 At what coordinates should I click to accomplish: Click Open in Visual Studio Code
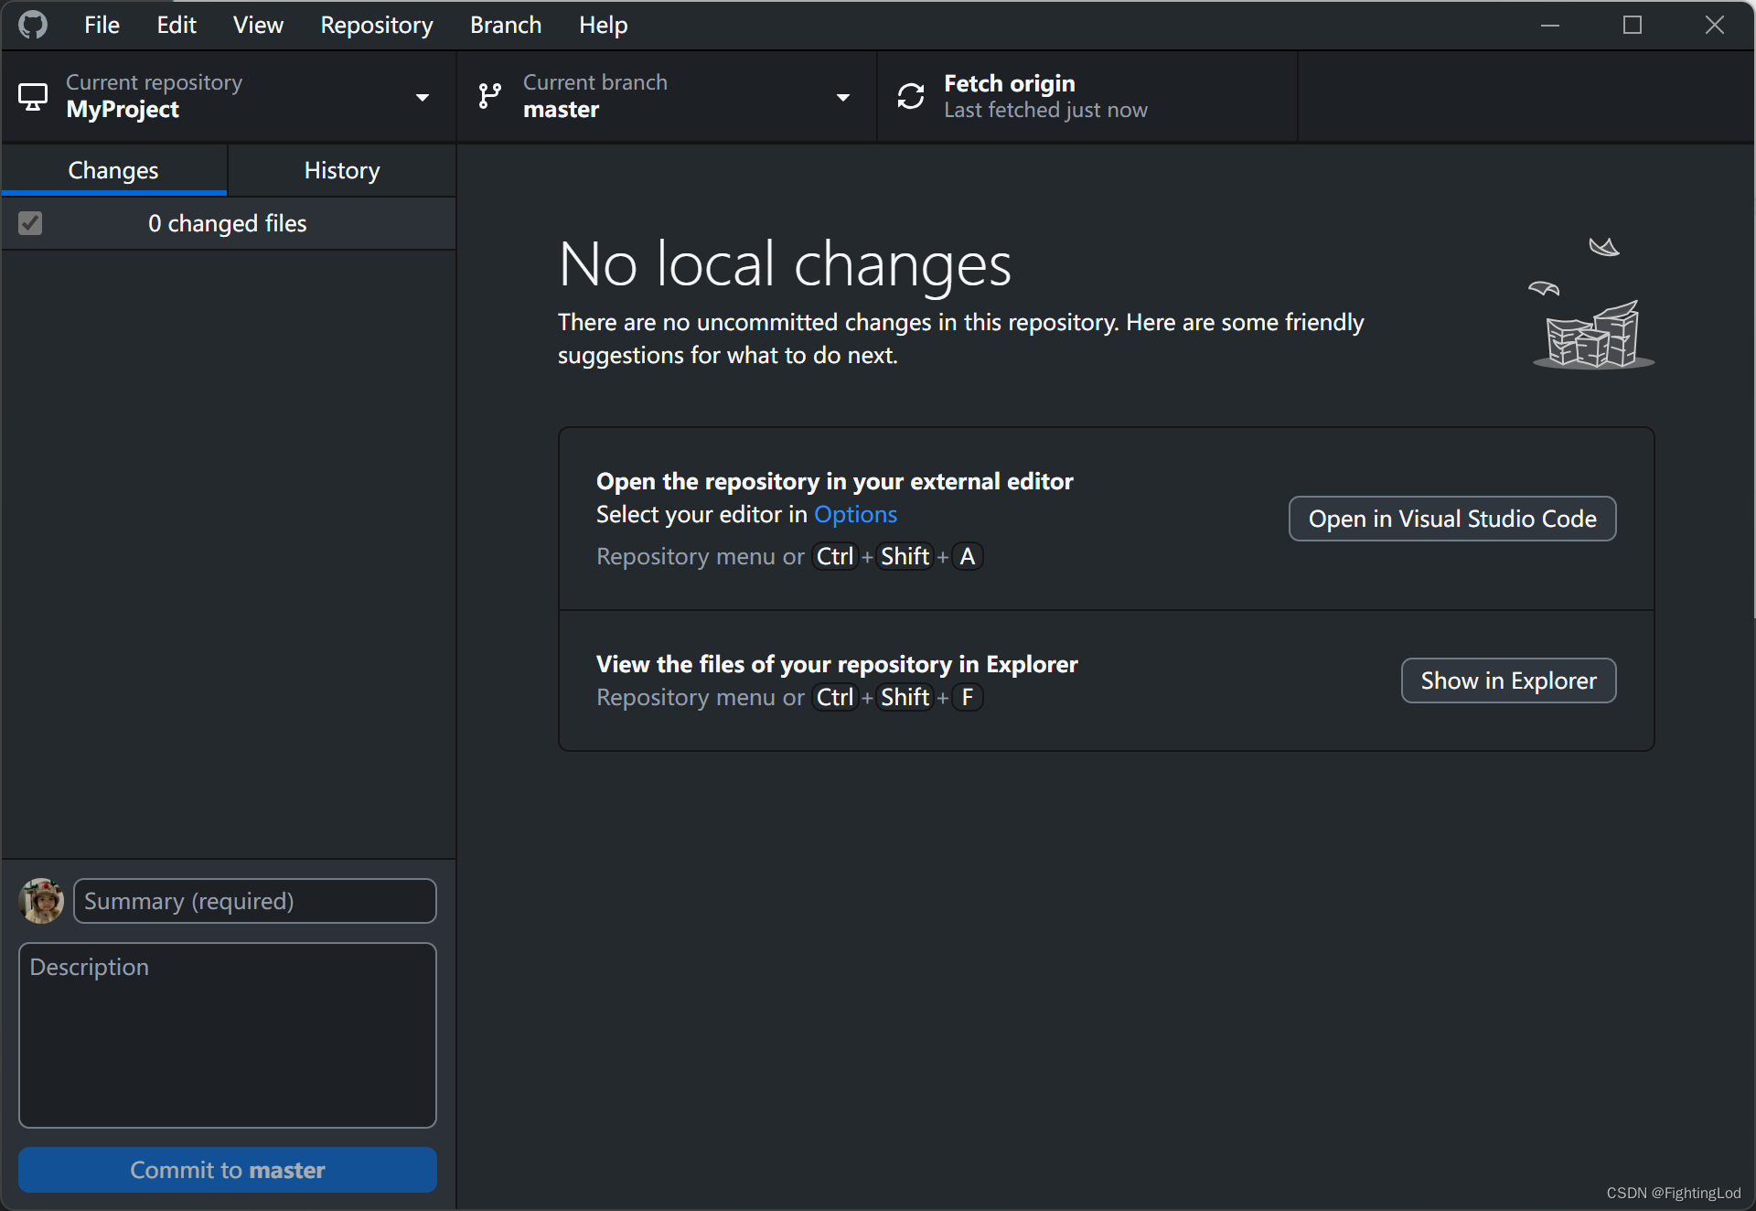point(1452,519)
